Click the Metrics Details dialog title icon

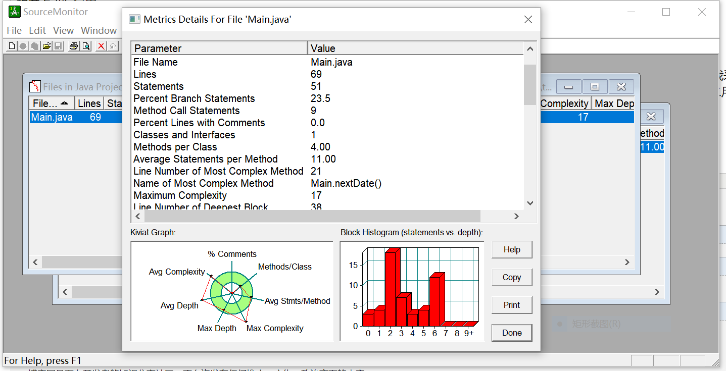coord(134,20)
